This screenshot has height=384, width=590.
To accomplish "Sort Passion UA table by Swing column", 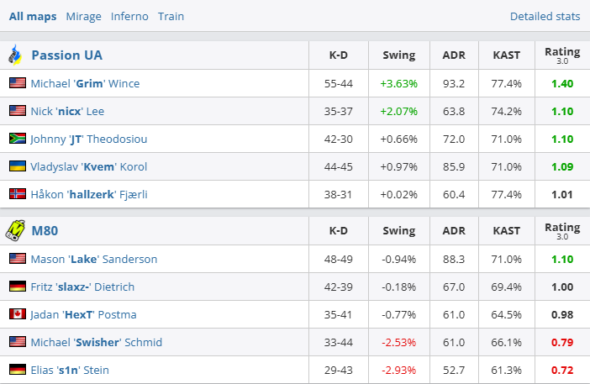I will [x=398, y=55].
